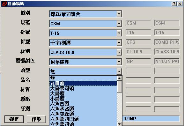Select 六角突緣頭 list entry
The width and height of the screenshot is (184, 126).
[x=83, y=114]
